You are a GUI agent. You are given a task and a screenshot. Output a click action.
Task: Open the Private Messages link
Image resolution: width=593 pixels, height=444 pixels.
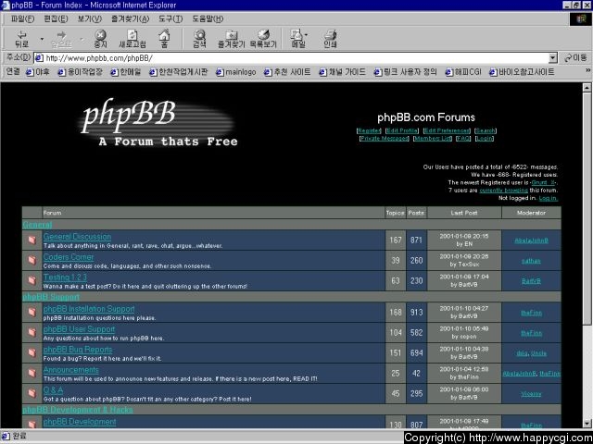pyautogui.click(x=385, y=138)
